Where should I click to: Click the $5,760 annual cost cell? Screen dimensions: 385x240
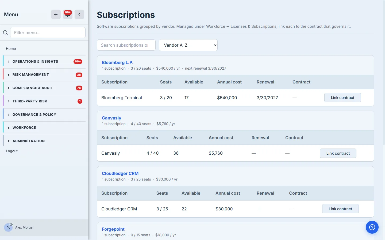coord(216,153)
